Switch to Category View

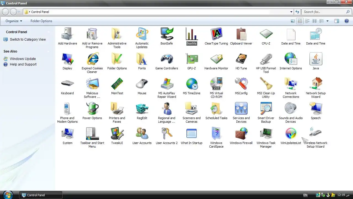click(x=28, y=40)
